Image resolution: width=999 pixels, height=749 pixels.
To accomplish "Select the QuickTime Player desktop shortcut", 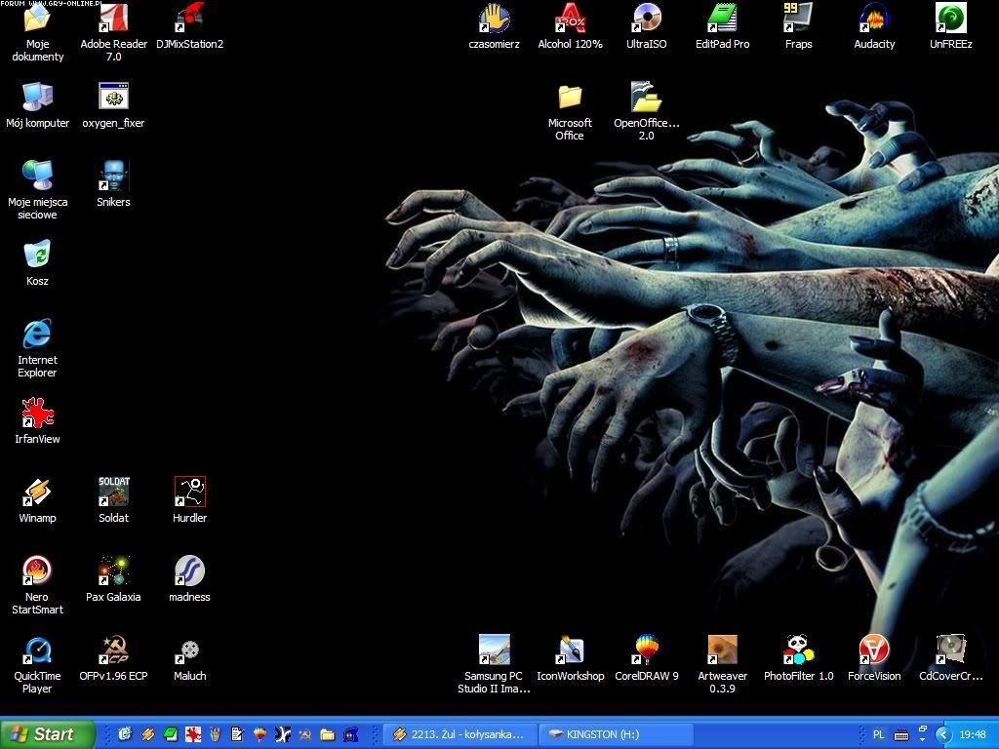I will click(x=38, y=663).
